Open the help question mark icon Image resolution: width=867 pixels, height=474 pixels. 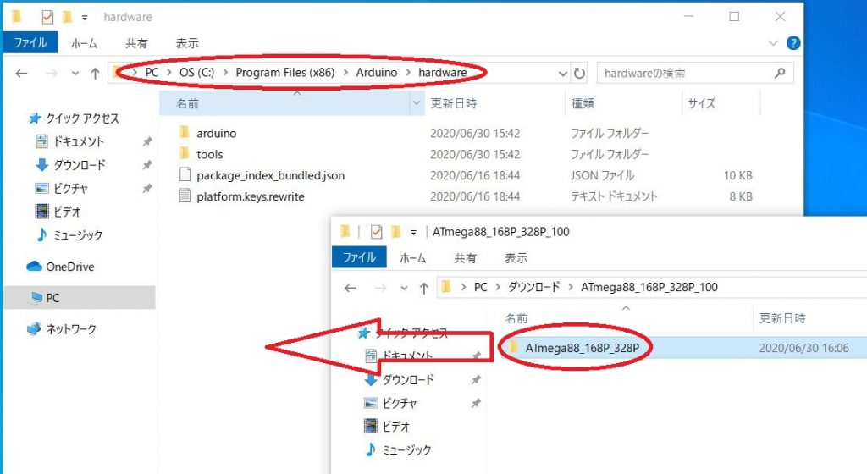pos(793,42)
